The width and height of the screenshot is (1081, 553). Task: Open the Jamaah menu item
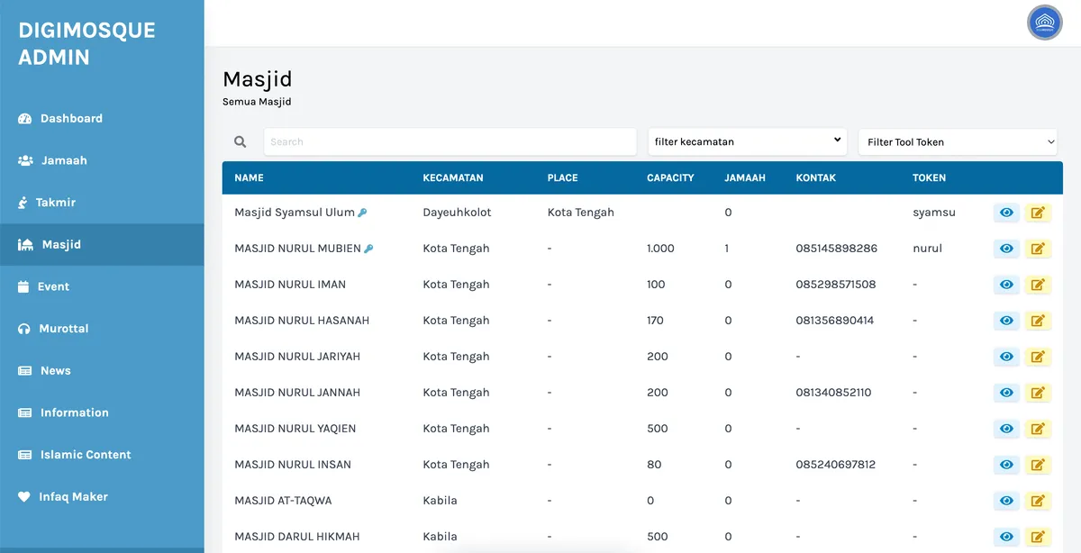coord(102,160)
